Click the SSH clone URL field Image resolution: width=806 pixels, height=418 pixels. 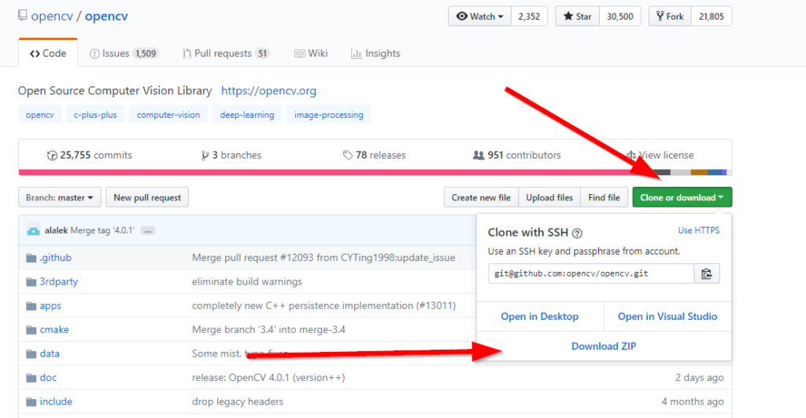pos(591,274)
